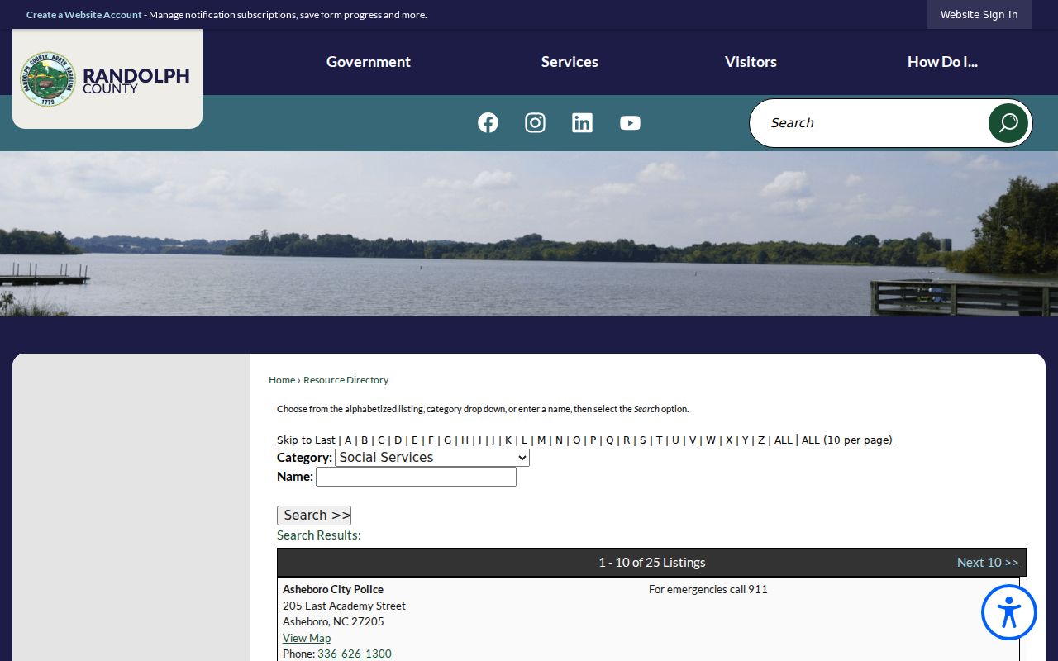Click 'For emergencies call 911' text
The height and width of the screenshot is (661, 1058).
point(708,589)
